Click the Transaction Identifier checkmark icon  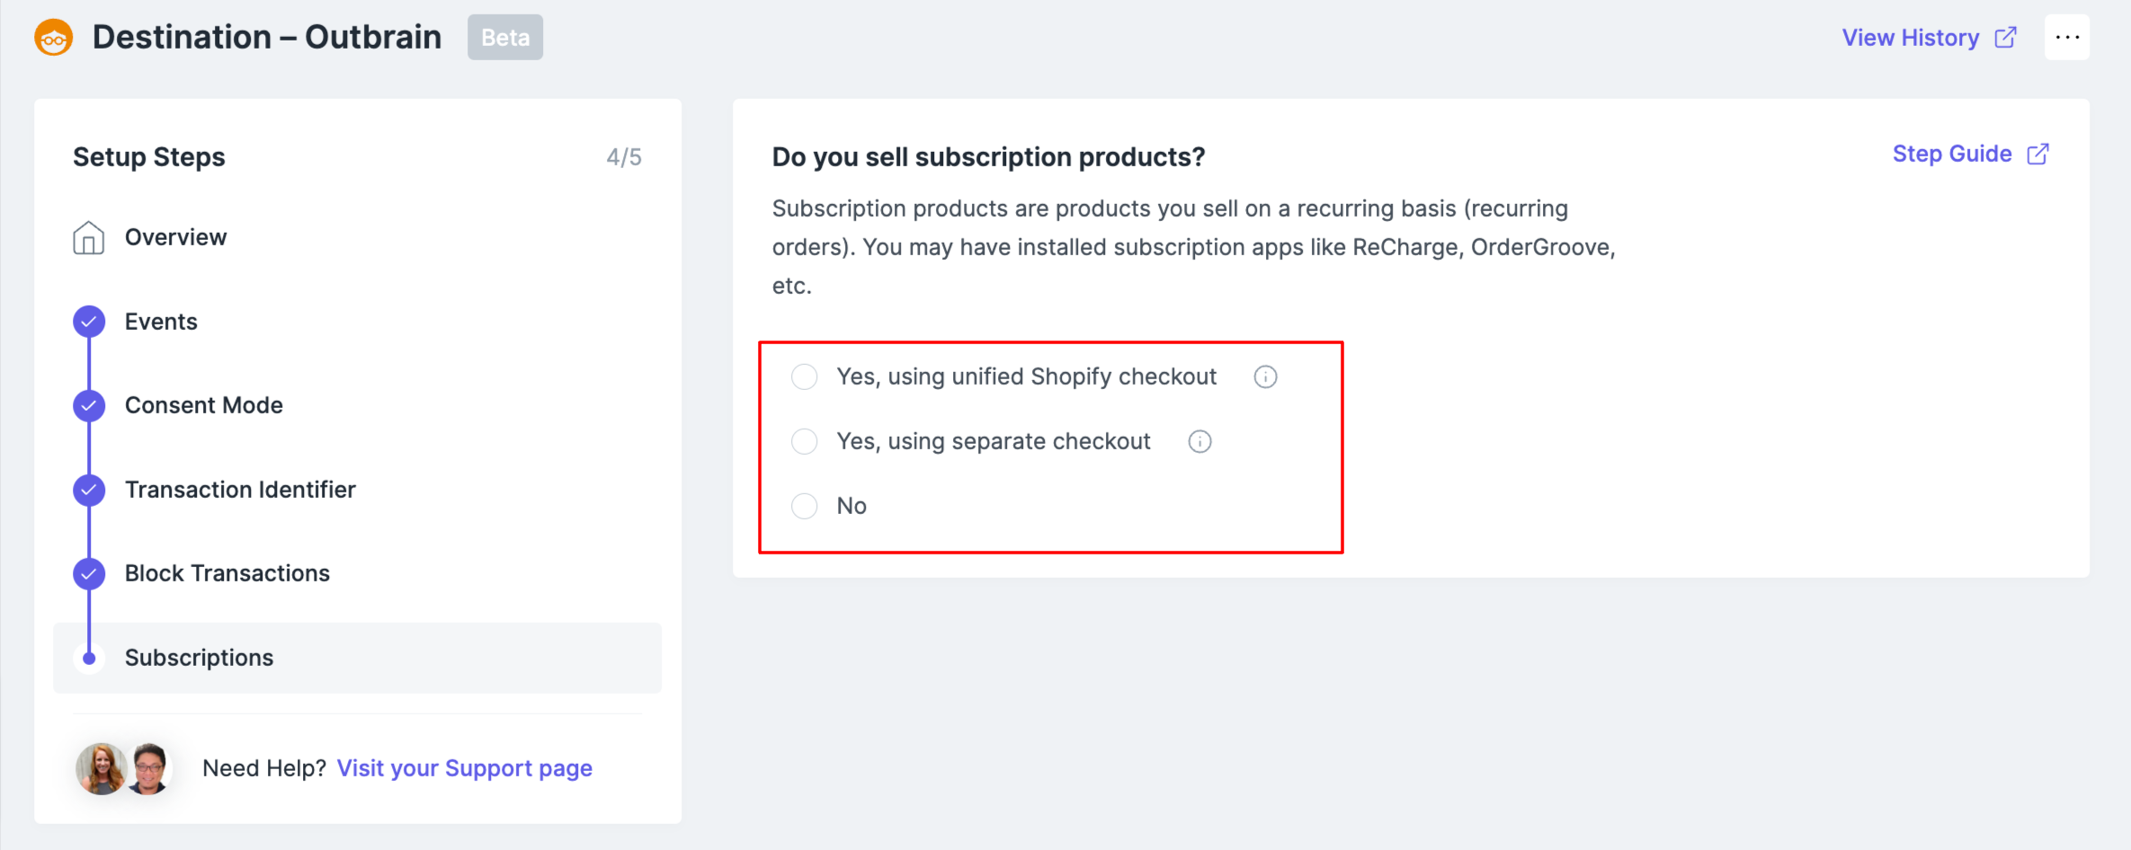[89, 490]
